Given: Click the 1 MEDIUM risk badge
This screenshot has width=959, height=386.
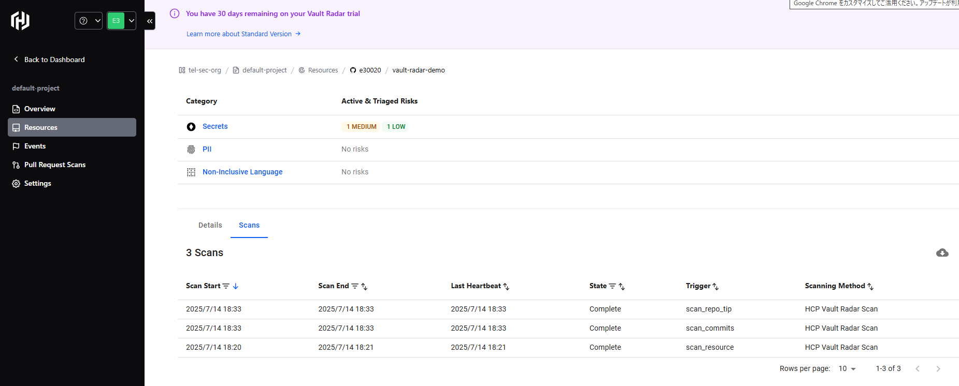Looking at the screenshot, I should pos(361,127).
